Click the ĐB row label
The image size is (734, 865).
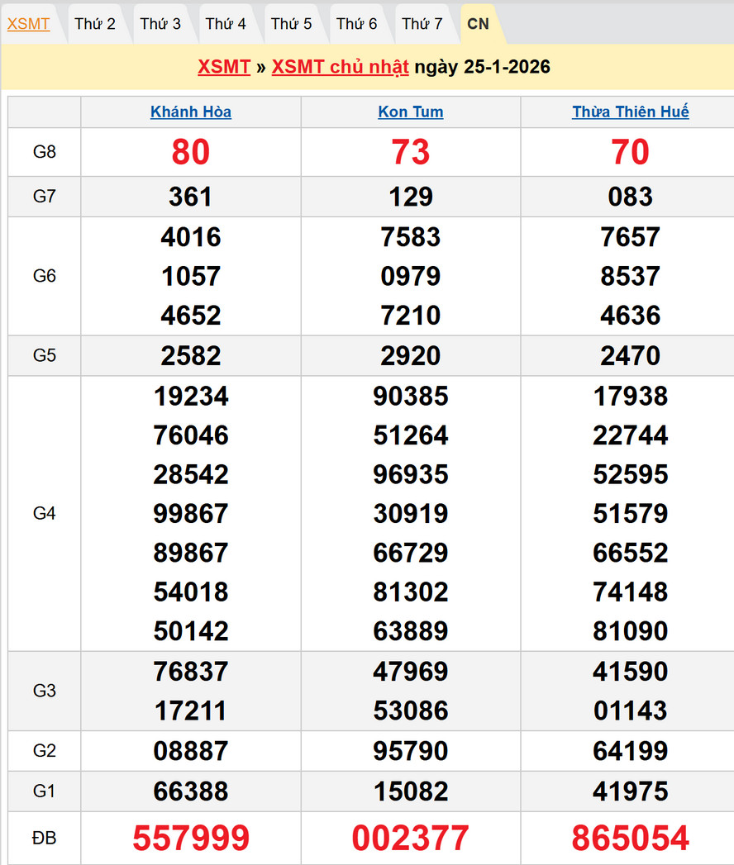pyautogui.click(x=45, y=838)
